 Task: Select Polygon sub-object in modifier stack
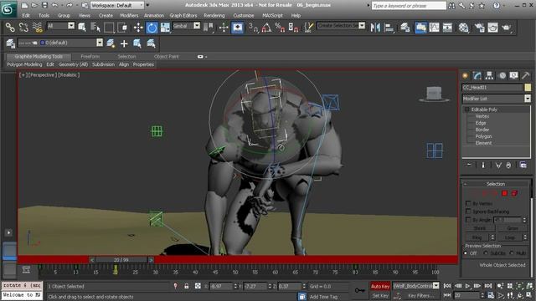(x=483, y=136)
